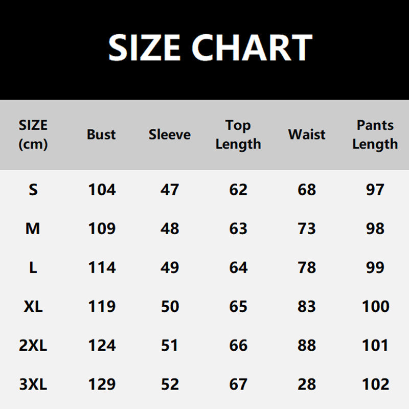Select the sleeve value 48
This screenshot has height=409, width=409.
pyautogui.click(x=170, y=229)
